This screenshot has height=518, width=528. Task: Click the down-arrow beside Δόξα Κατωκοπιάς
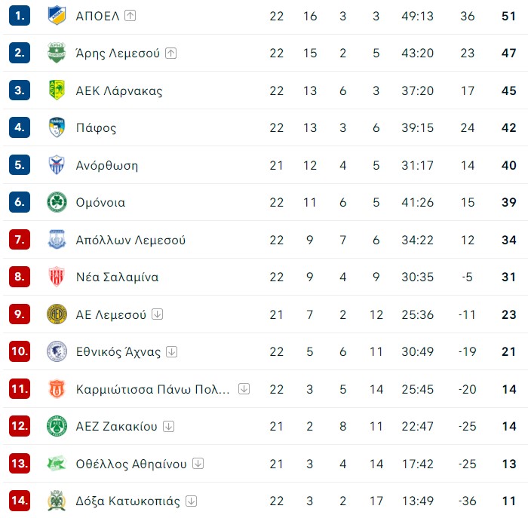pos(192,501)
